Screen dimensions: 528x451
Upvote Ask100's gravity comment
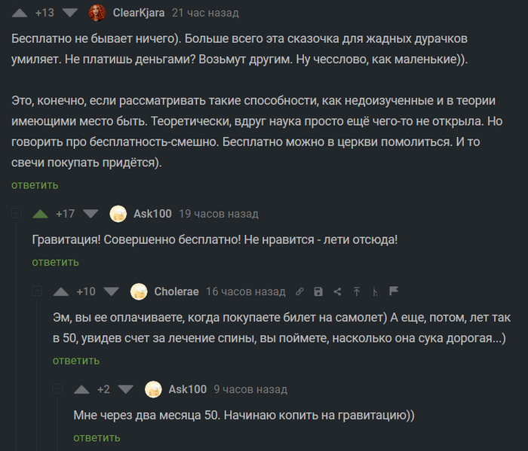(x=41, y=214)
